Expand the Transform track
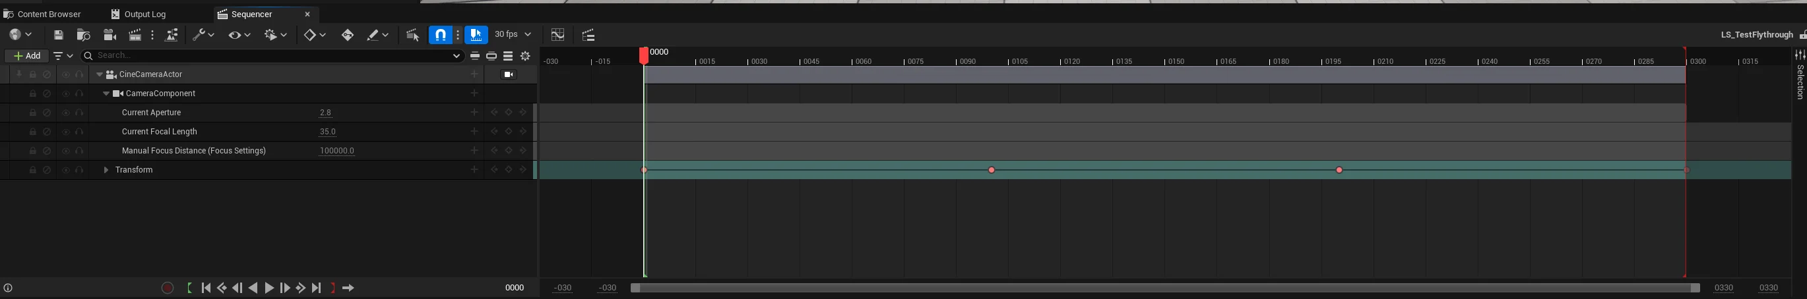This screenshot has height=299, width=1807. (x=106, y=170)
